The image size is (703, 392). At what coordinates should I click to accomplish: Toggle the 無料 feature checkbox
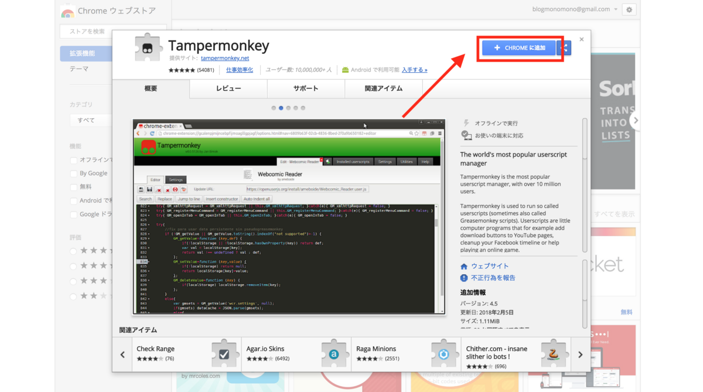[74, 187]
